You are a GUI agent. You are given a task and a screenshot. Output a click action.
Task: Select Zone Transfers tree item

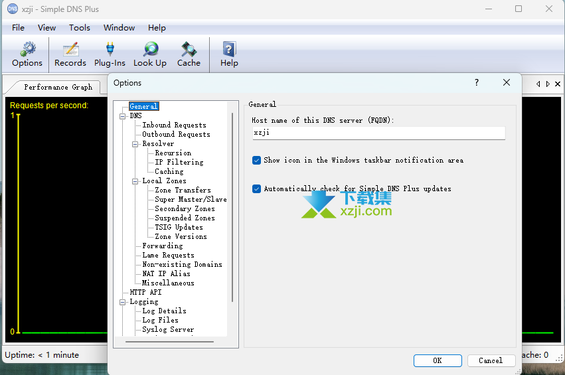[x=183, y=190]
